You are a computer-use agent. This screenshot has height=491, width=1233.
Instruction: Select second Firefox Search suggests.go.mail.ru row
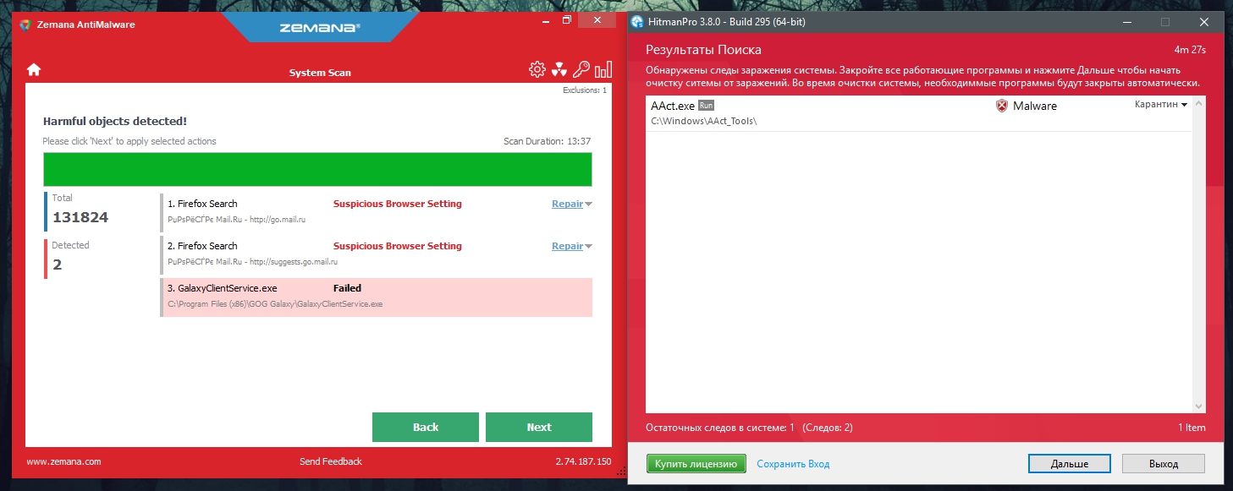pyautogui.click(x=377, y=254)
